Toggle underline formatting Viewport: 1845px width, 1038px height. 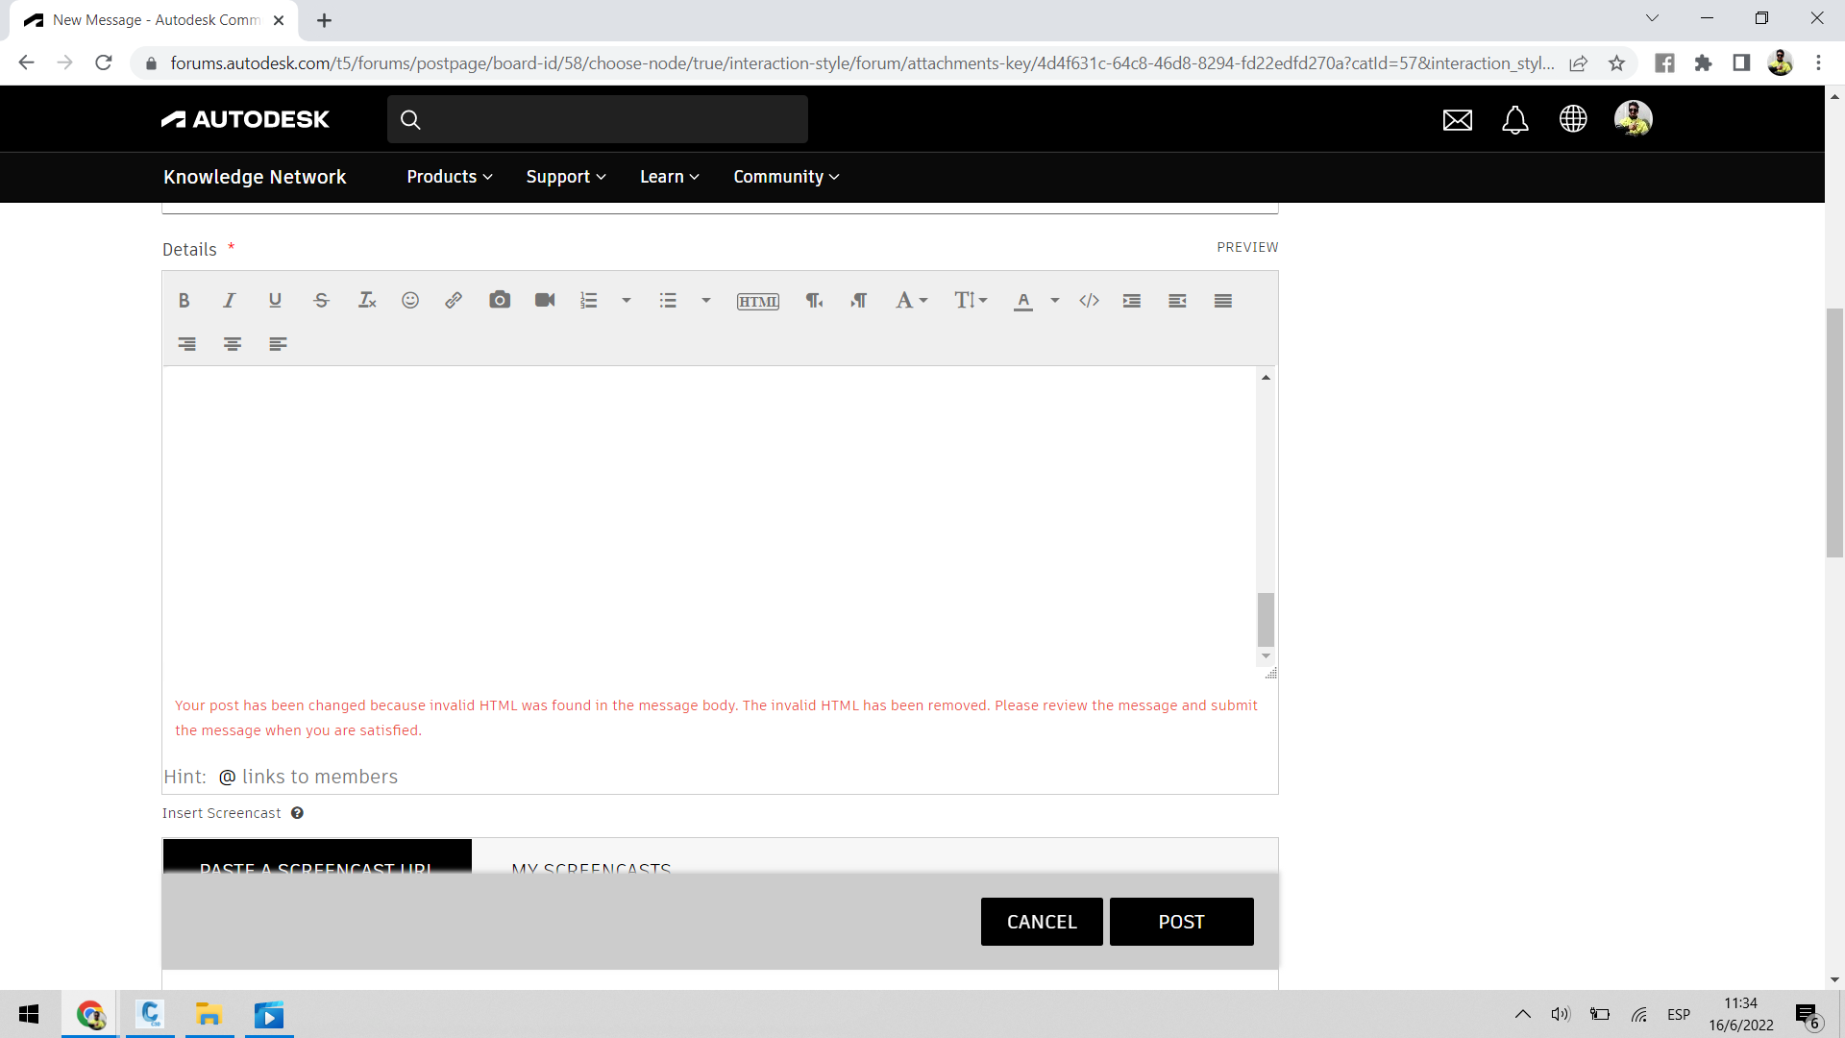(274, 301)
